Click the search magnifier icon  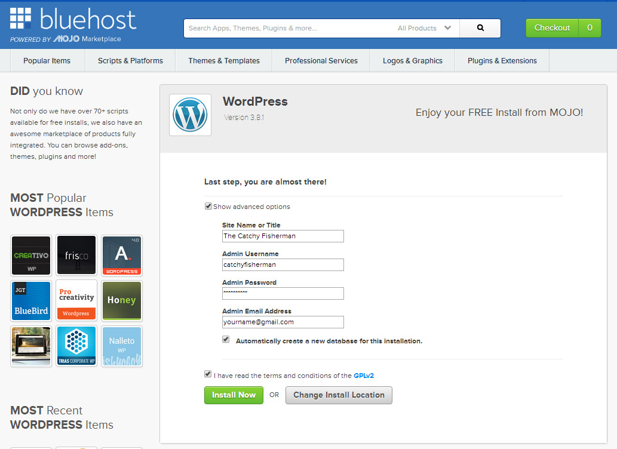pos(480,28)
